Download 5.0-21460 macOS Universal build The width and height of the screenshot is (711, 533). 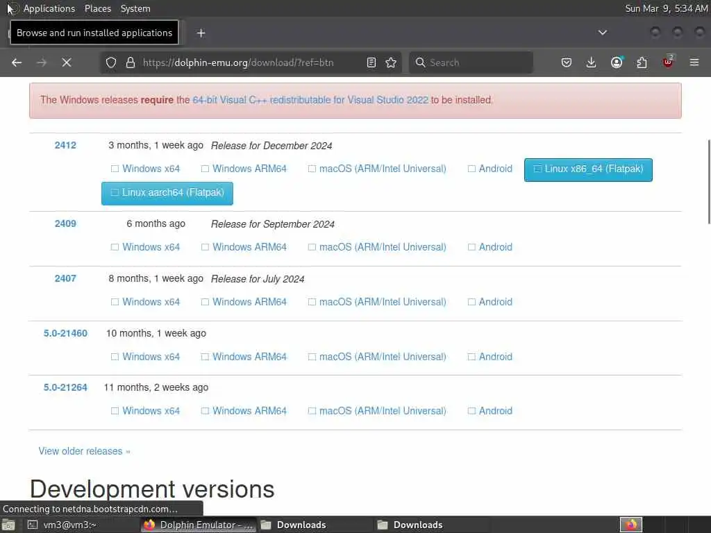tap(377, 357)
